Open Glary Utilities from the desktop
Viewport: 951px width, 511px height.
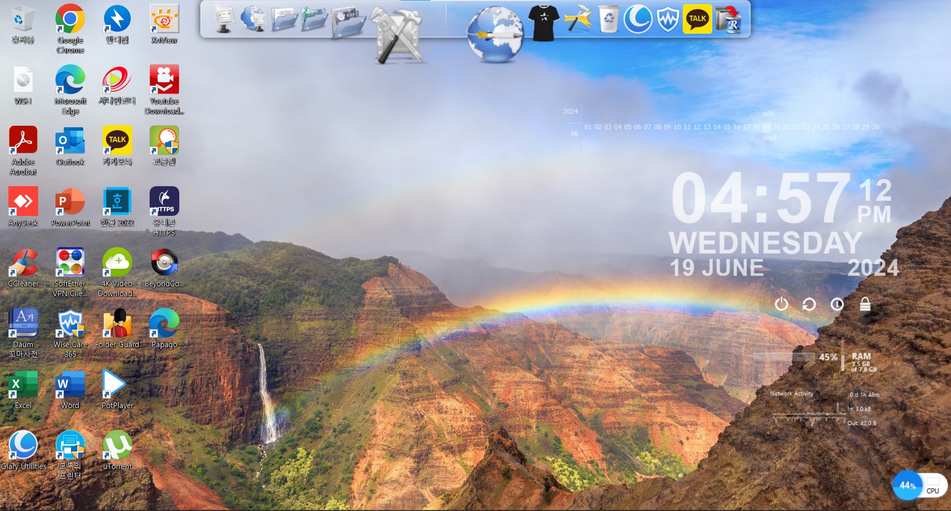(x=23, y=451)
